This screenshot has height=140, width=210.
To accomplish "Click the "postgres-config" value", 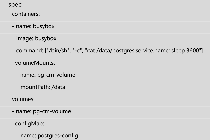I will (x=58, y=136).
